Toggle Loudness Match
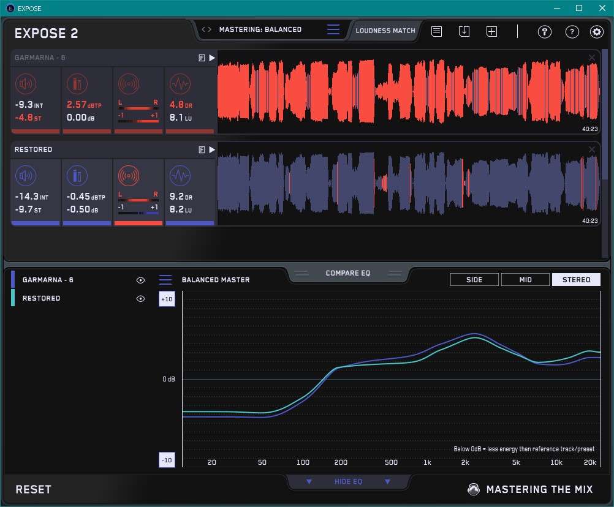 pos(385,30)
